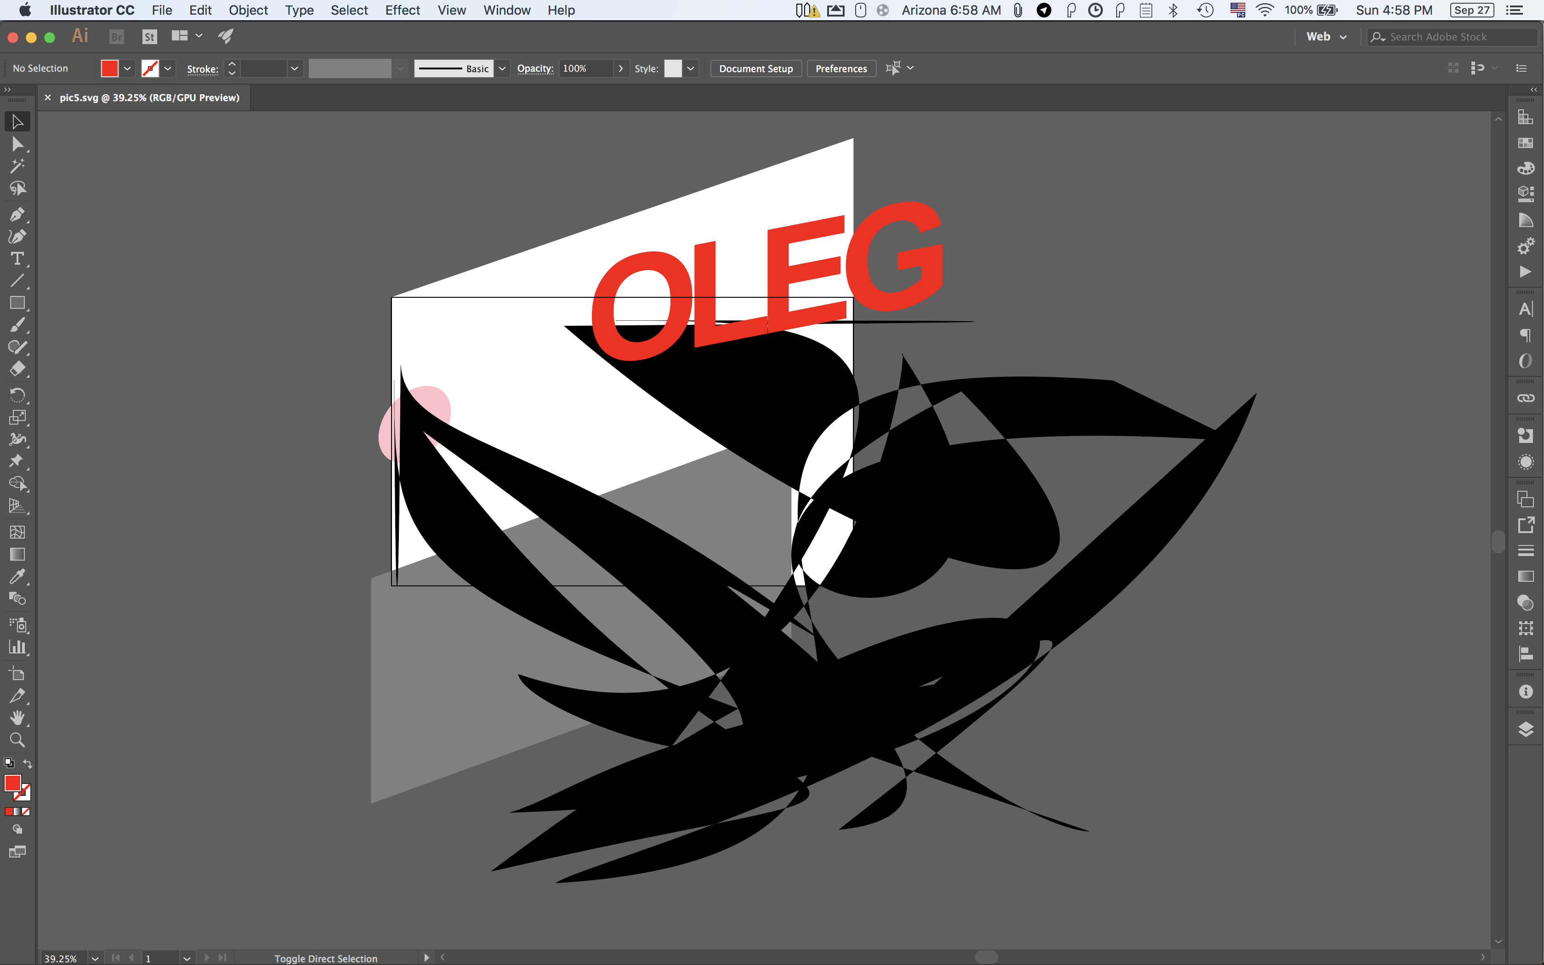
Task: Select the Pen tool
Action: pyautogui.click(x=17, y=215)
